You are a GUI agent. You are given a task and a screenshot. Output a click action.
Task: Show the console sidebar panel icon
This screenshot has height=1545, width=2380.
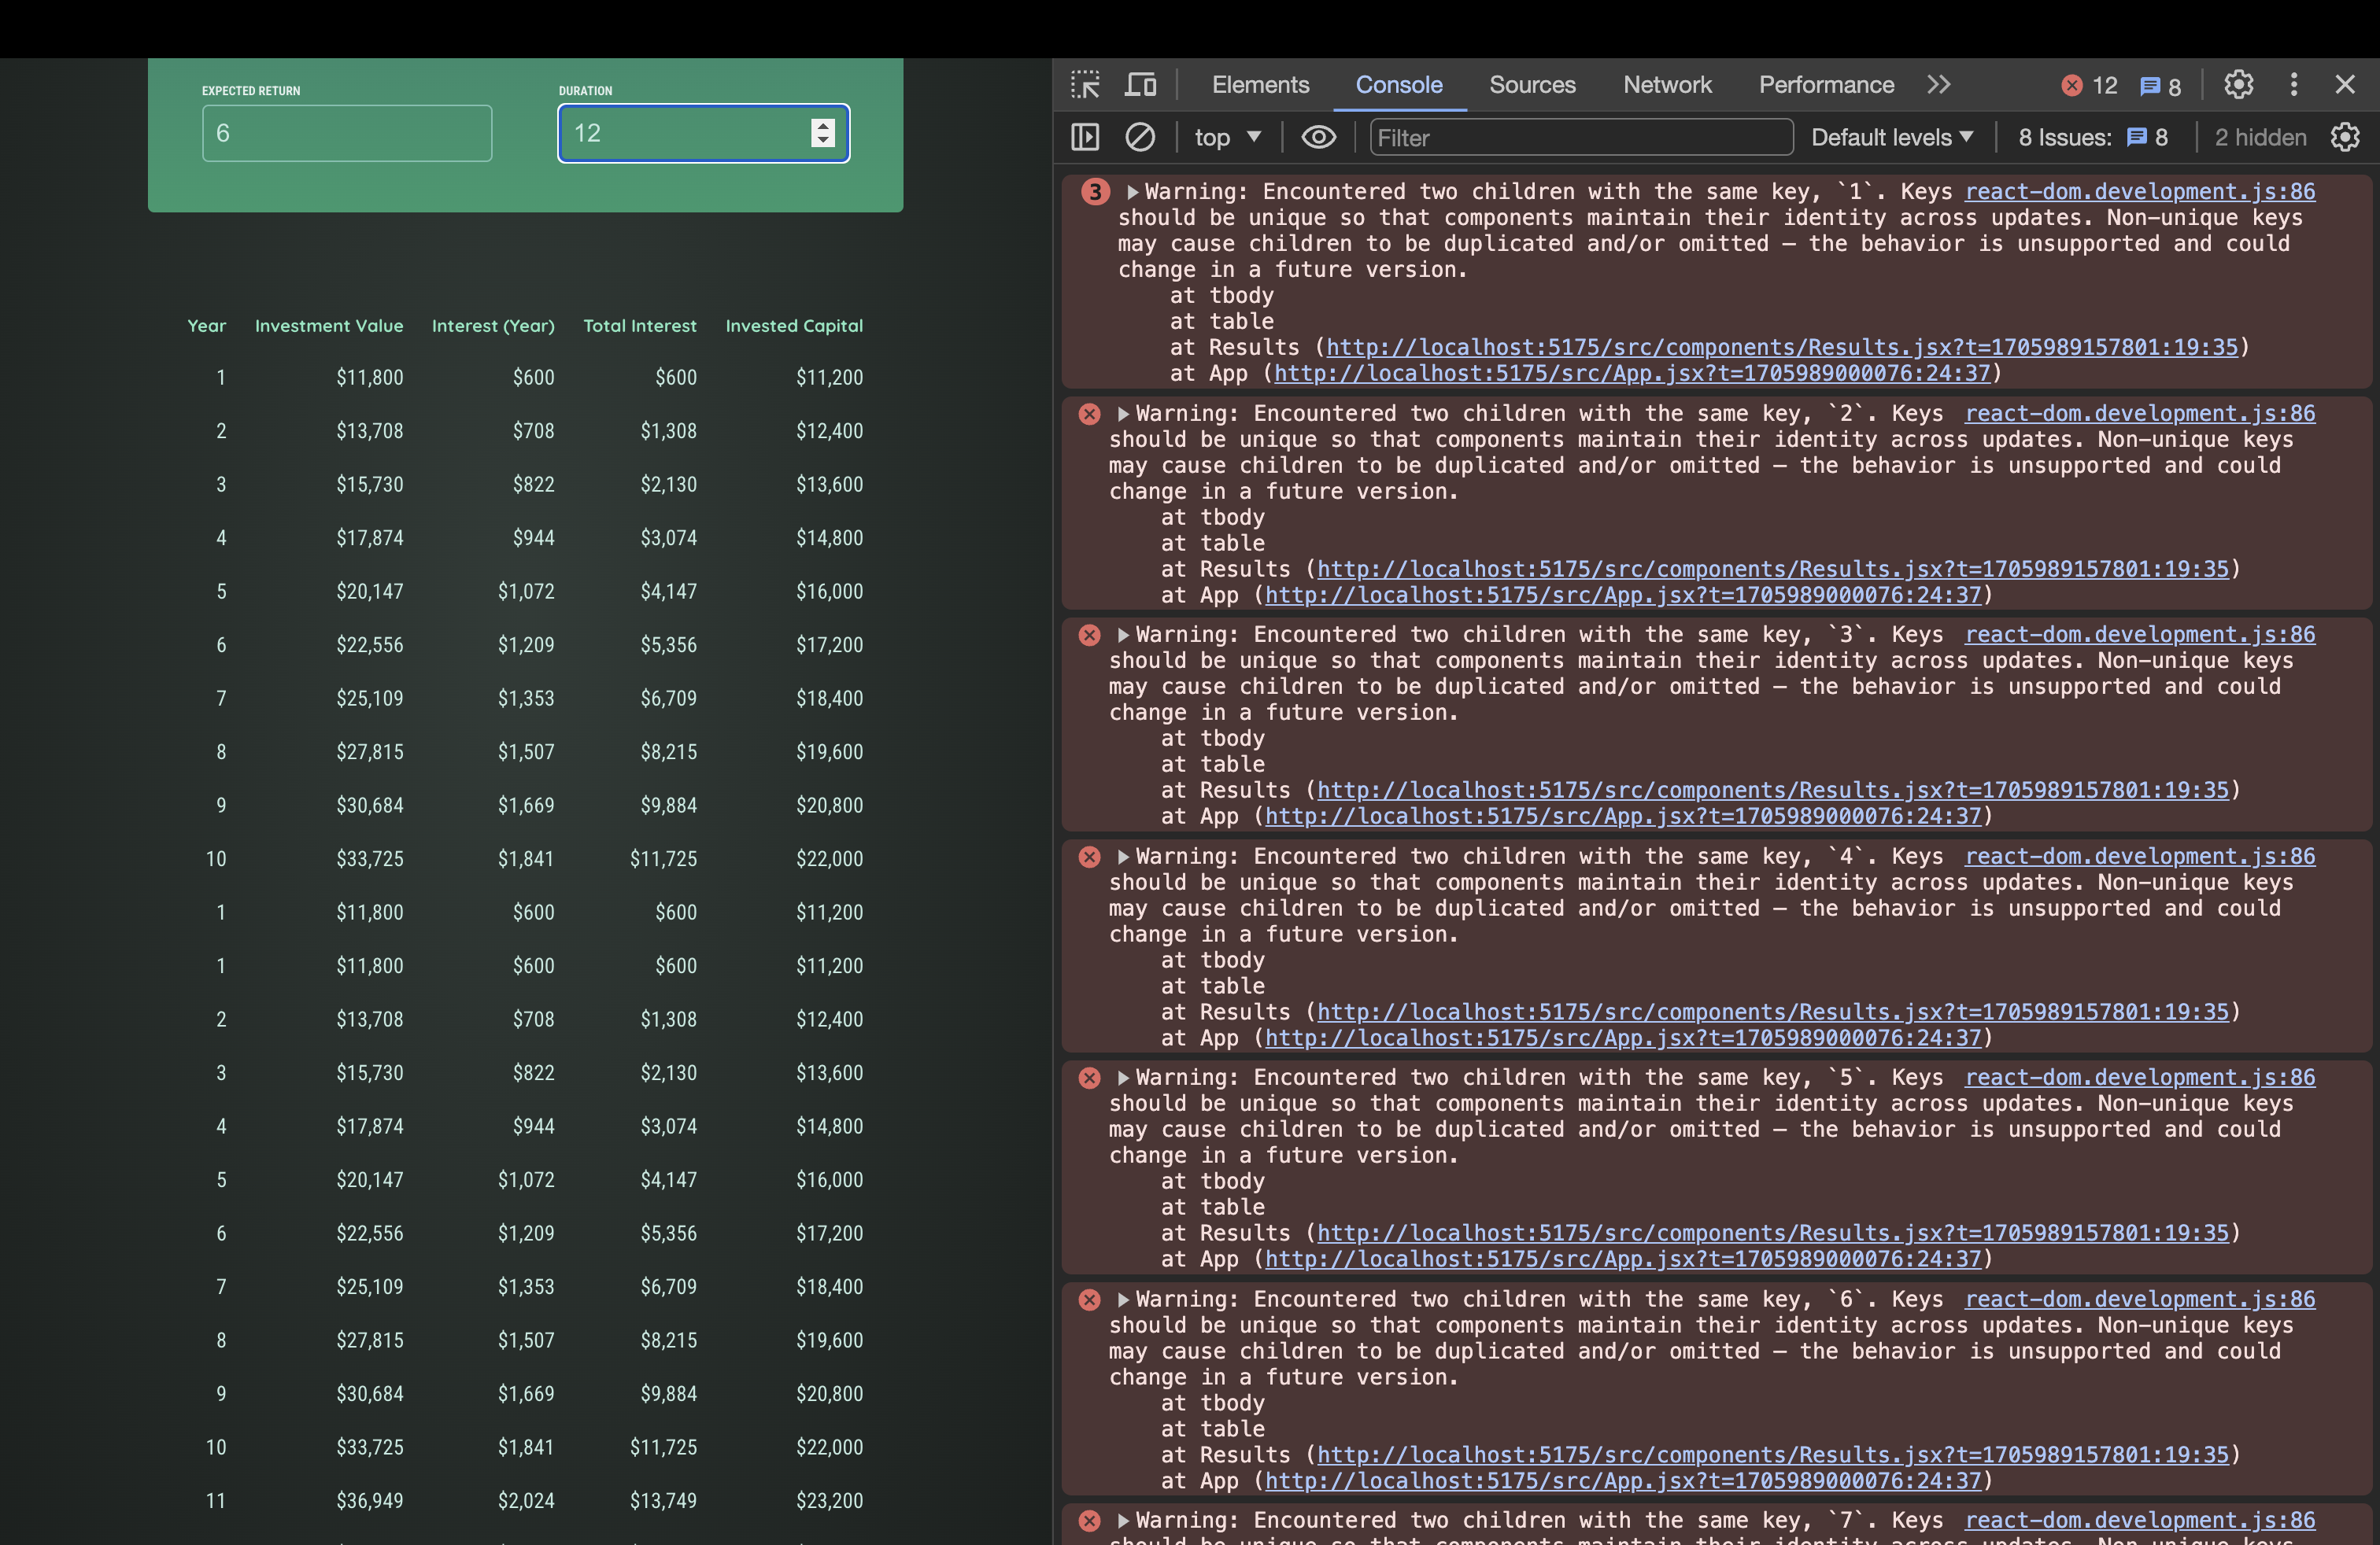click(1085, 137)
